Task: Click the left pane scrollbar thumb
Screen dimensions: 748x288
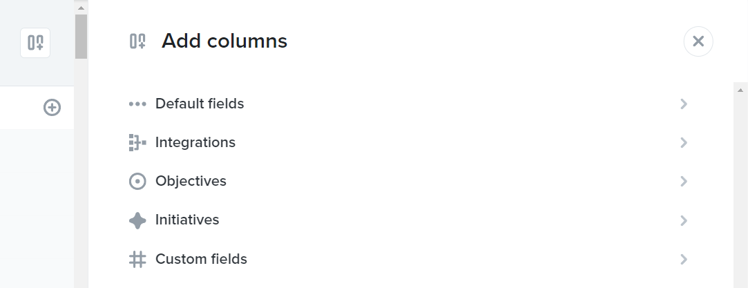Action: pos(81,37)
